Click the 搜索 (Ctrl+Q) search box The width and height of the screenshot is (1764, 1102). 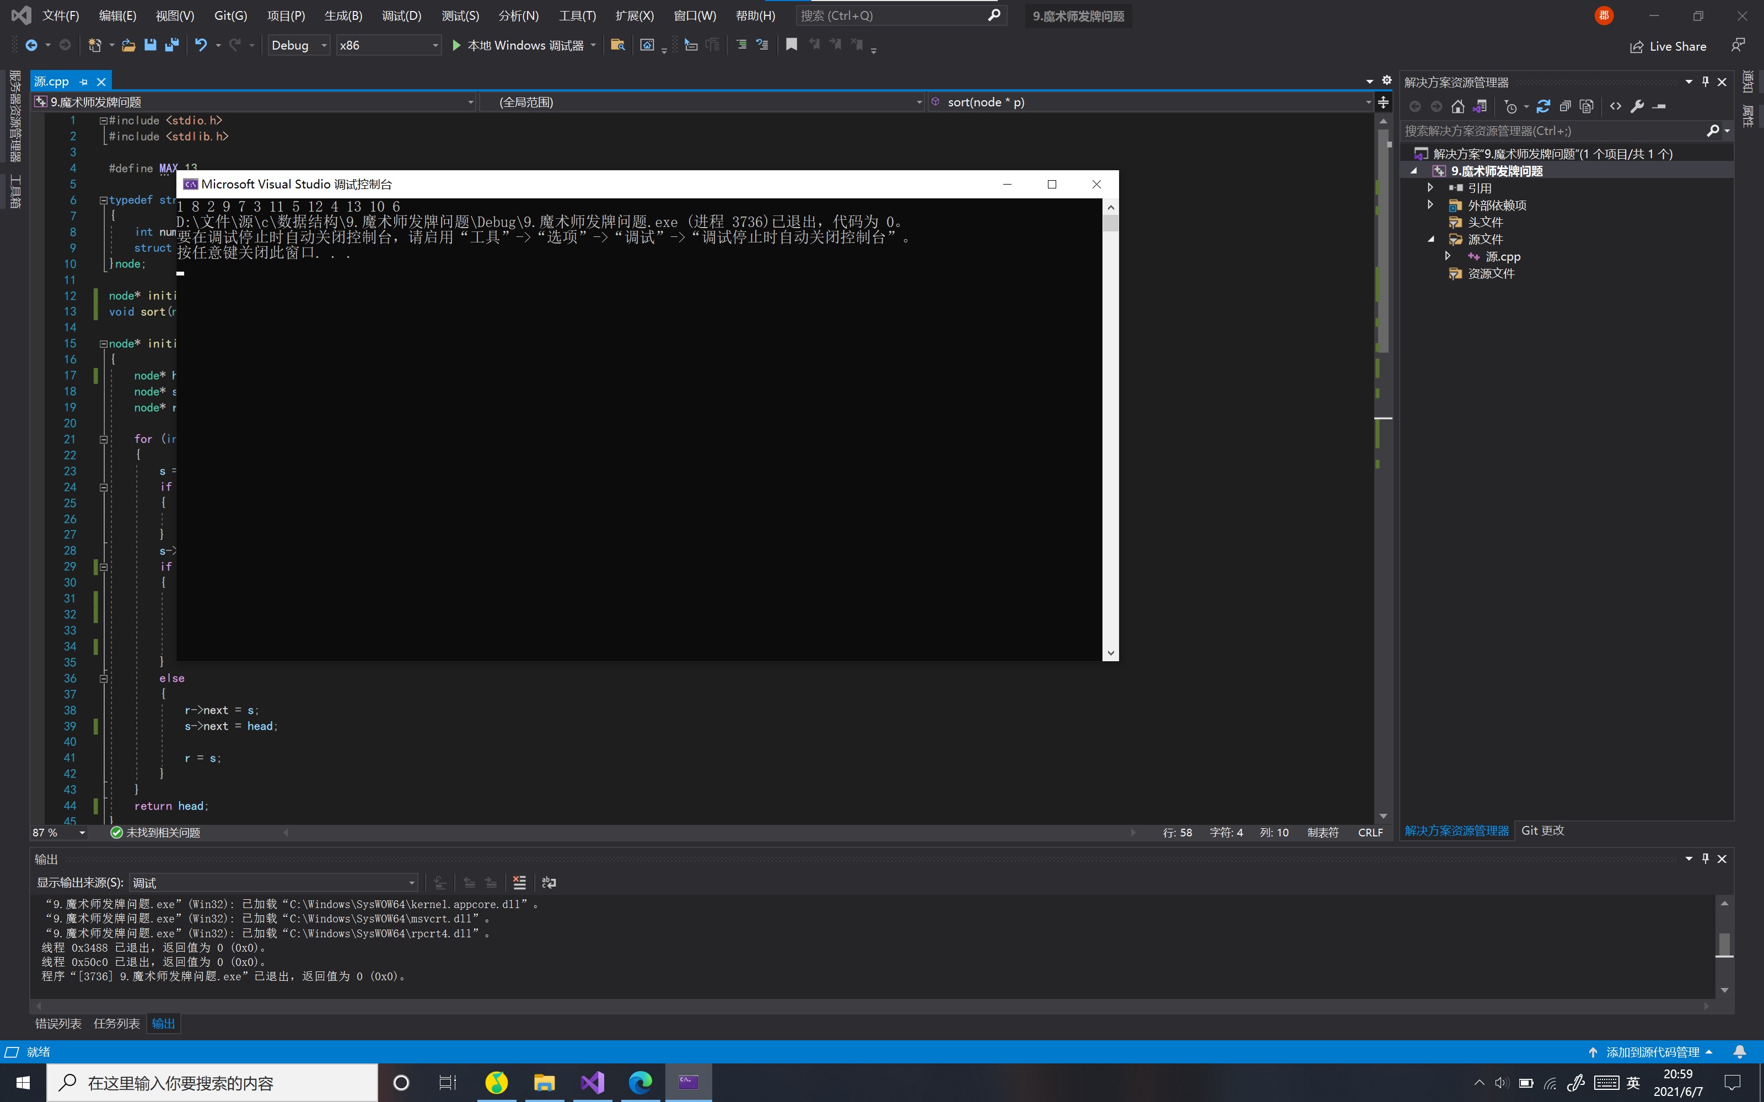901,15
